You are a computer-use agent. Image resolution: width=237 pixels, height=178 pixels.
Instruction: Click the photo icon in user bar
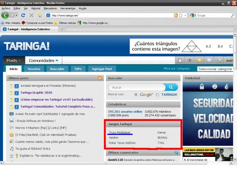point(219,60)
